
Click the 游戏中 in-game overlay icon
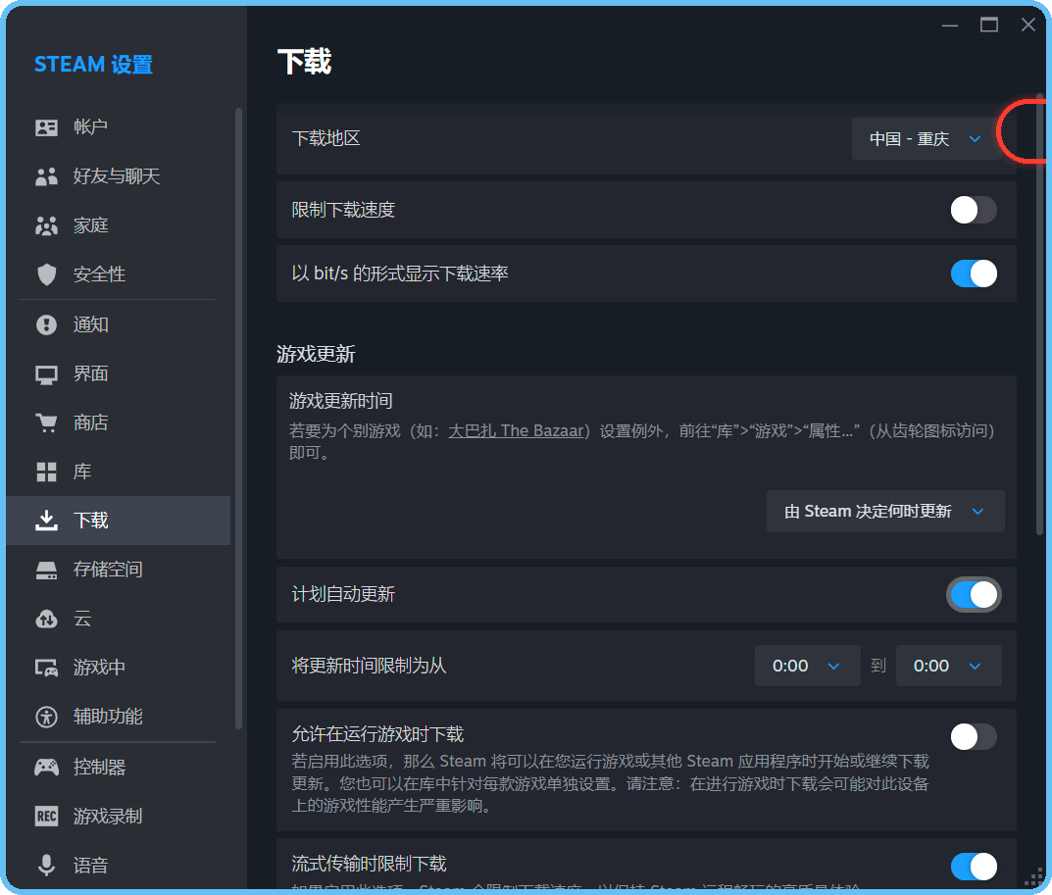(x=46, y=668)
